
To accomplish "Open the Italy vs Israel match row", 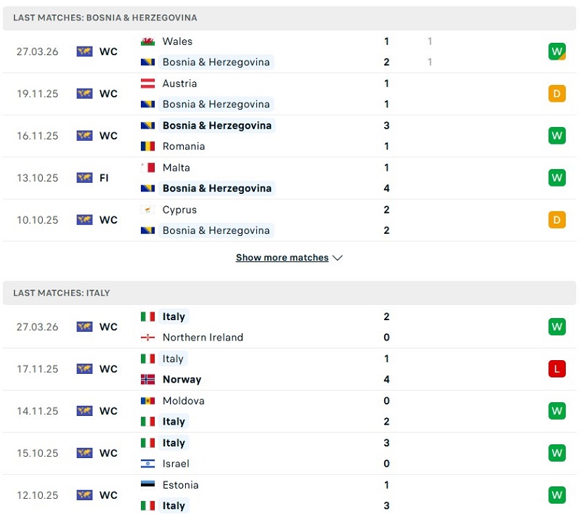I will click(290, 453).
